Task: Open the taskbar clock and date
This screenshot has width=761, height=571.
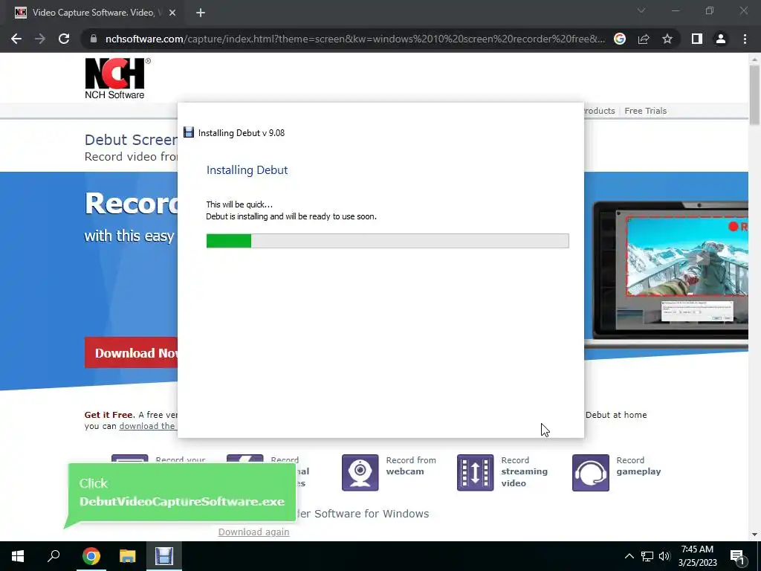Action: pos(697,556)
